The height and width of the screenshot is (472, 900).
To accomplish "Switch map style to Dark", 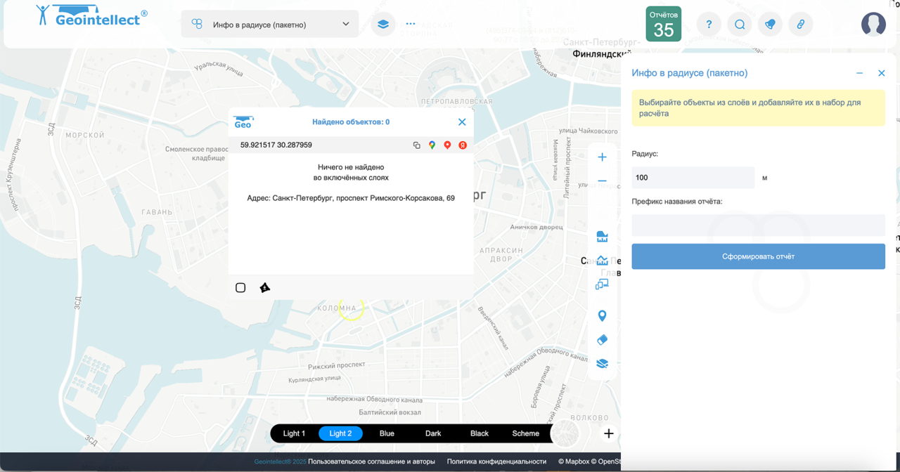I will [x=433, y=433].
